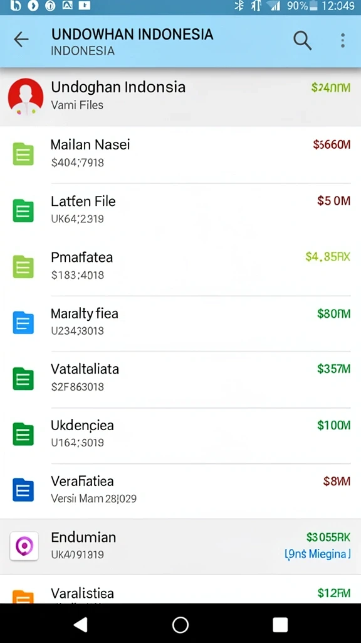Tap the red profile avatar icon

click(25, 96)
